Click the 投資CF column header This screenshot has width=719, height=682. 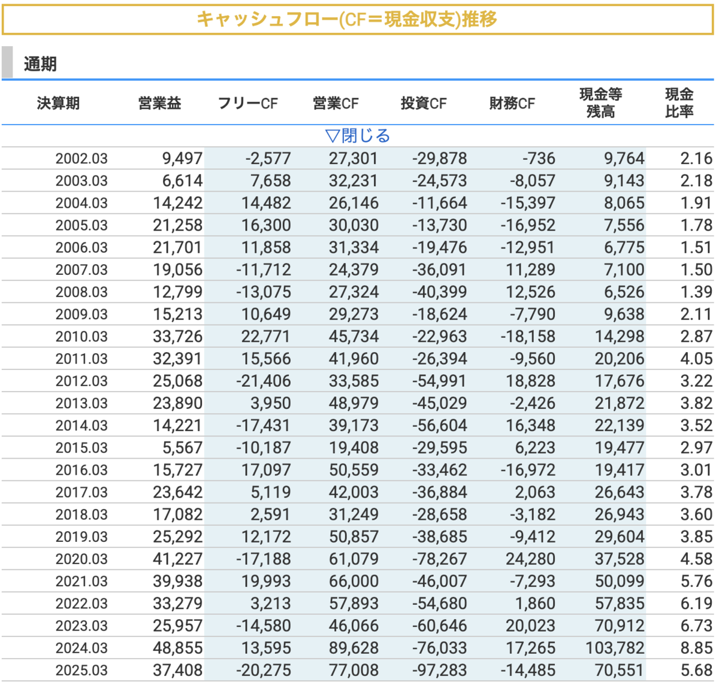click(424, 103)
